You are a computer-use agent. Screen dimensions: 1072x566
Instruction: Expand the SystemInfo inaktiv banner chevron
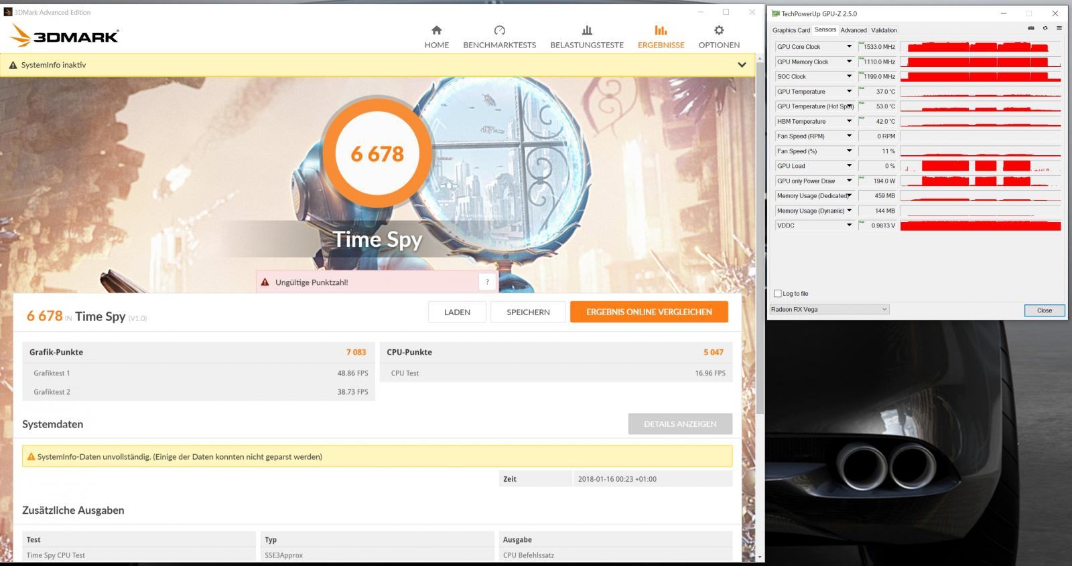(742, 65)
